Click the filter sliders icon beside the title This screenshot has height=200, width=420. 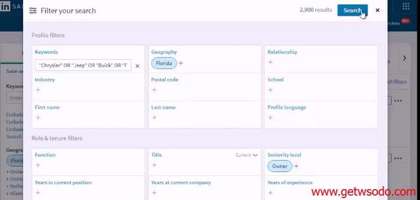coord(33,10)
